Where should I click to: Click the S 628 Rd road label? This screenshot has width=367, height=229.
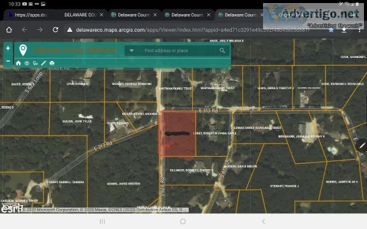tap(163, 186)
